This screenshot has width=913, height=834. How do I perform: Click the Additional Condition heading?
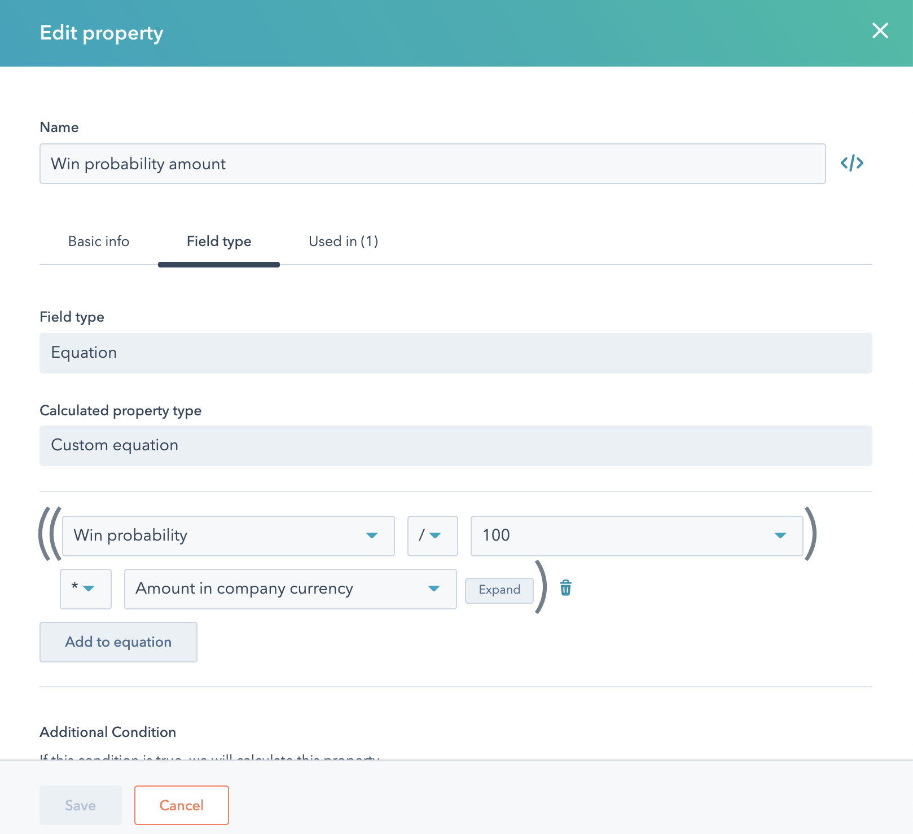coord(108,732)
